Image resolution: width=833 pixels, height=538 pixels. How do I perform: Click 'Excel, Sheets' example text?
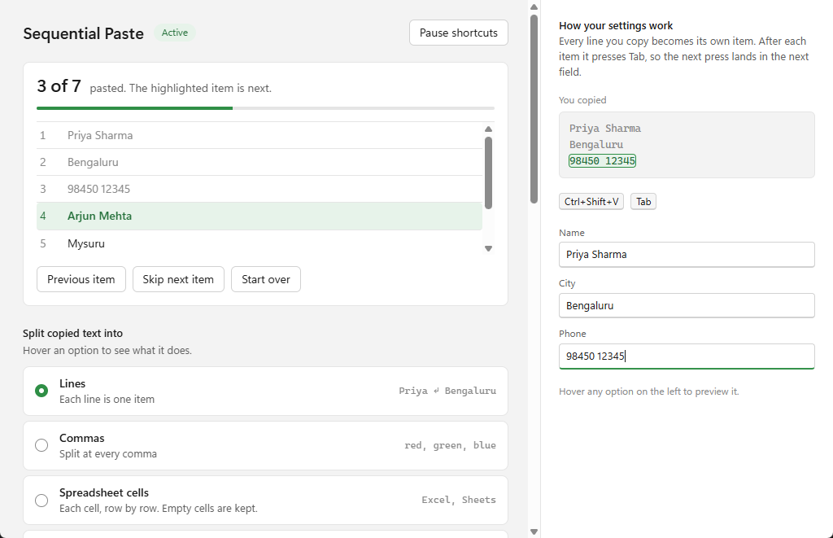click(459, 500)
